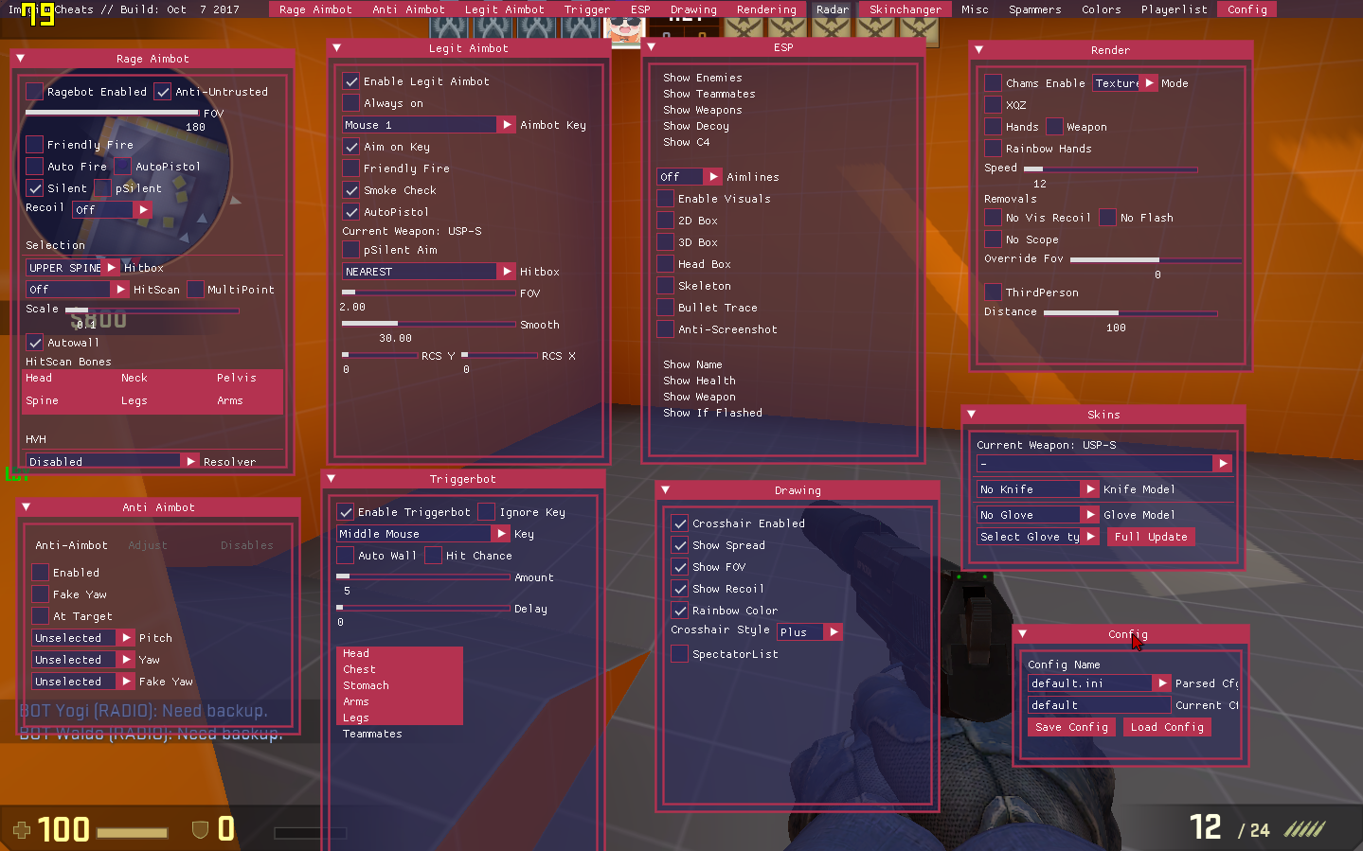Open the Mouse 1 Aimbot Key dropdown

pos(428,124)
